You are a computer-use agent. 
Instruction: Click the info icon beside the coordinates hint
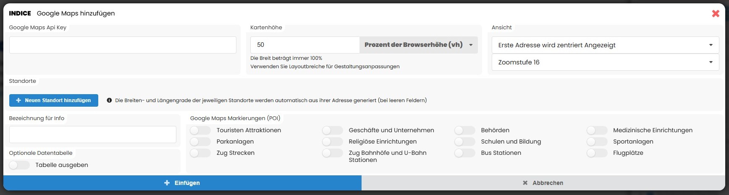tap(109, 100)
